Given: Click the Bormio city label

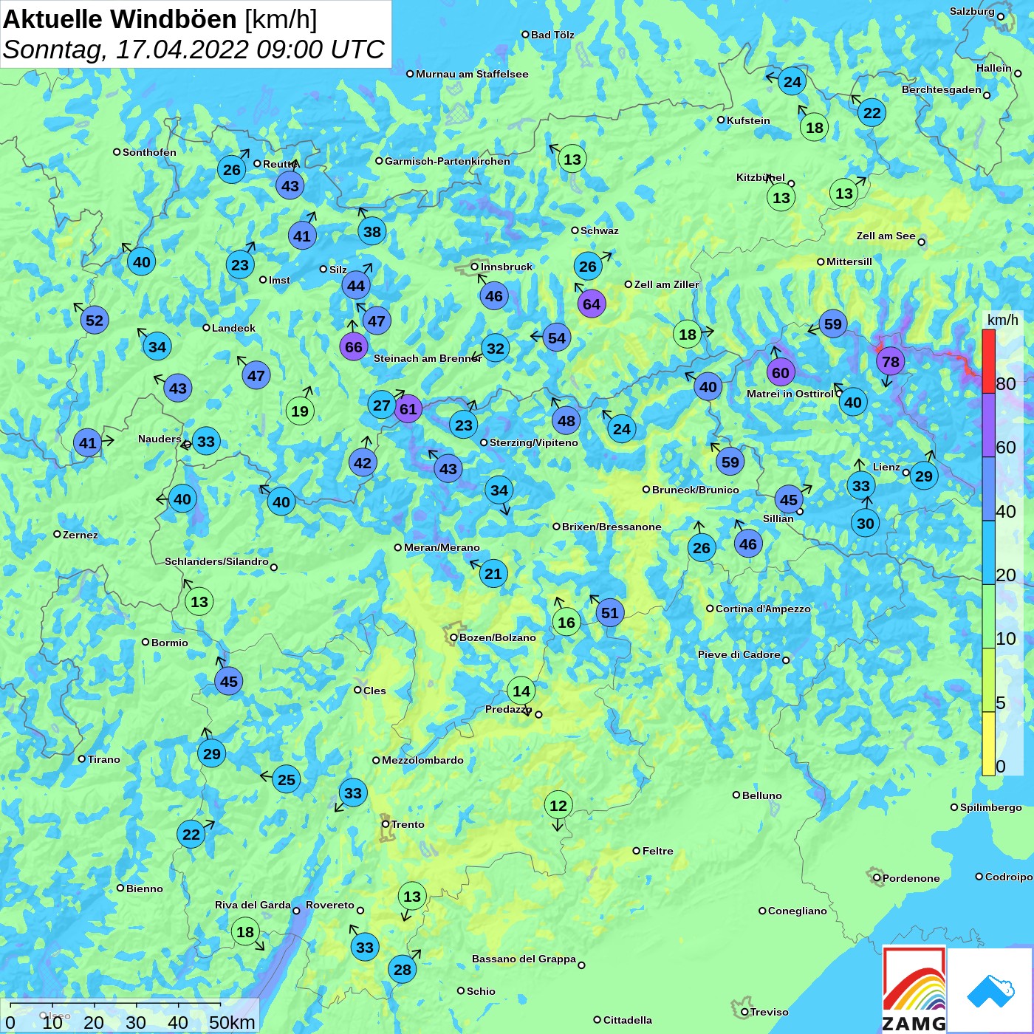Looking at the screenshot, I should [x=170, y=643].
